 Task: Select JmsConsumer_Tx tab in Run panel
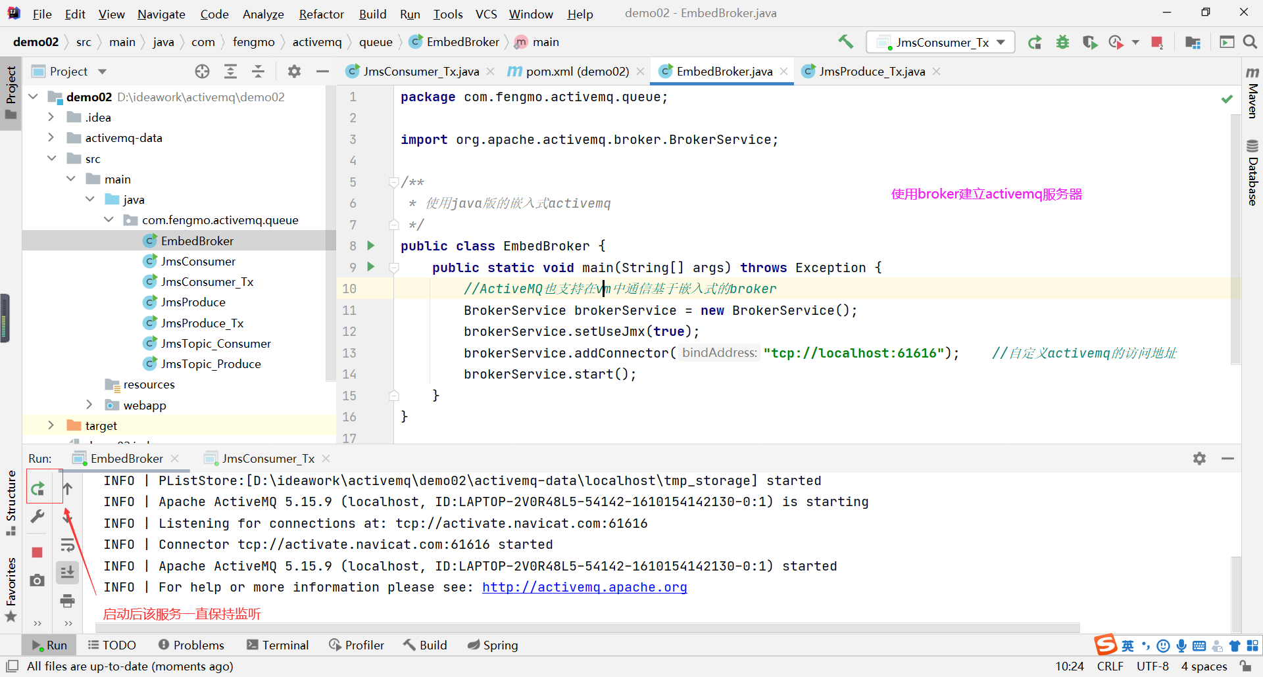click(268, 459)
